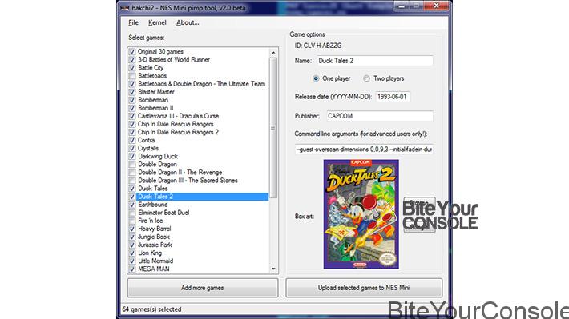
Task: Click the Release date input field
Action: (x=393, y=97)
